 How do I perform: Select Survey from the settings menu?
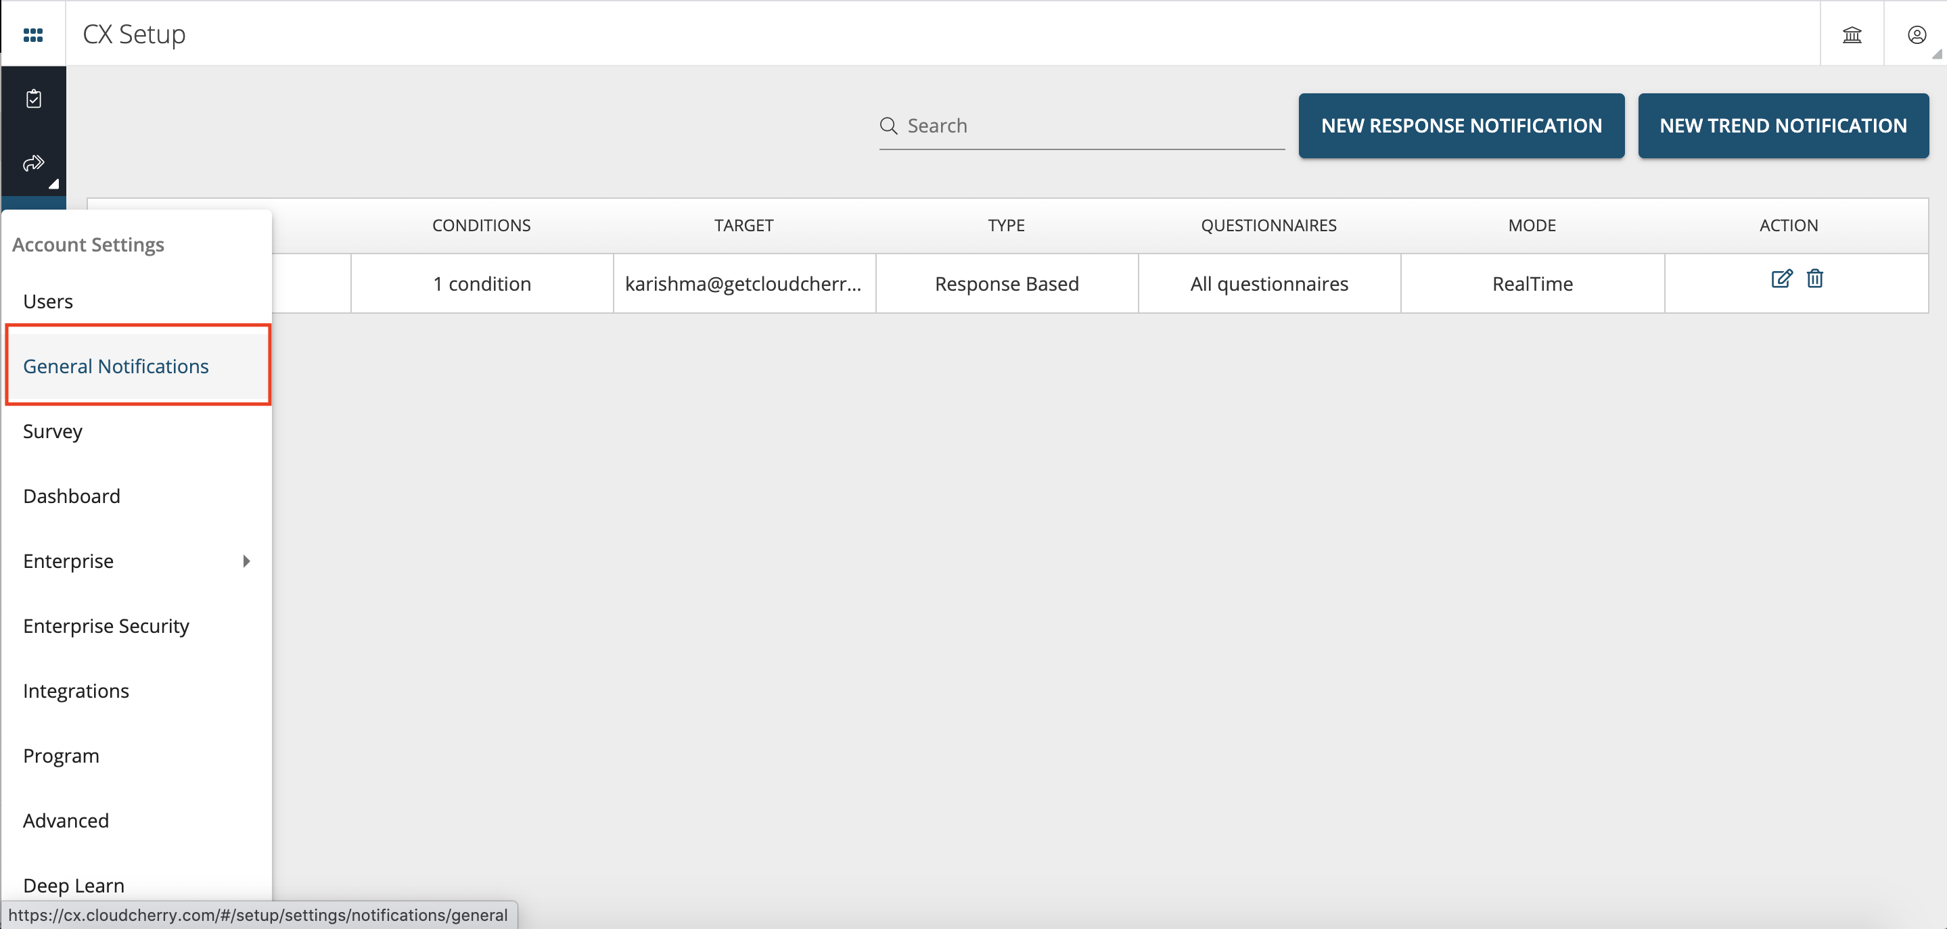coord(53,431)
